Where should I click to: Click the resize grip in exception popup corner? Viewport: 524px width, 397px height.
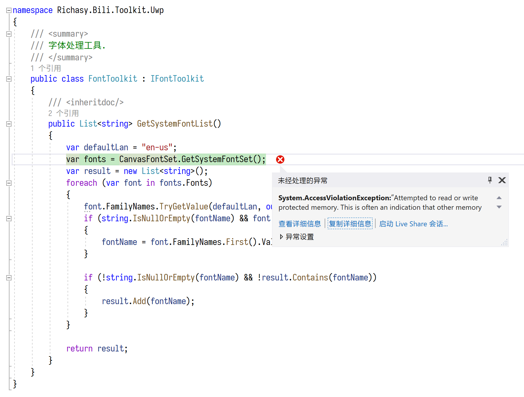click(x=504, y=243)
